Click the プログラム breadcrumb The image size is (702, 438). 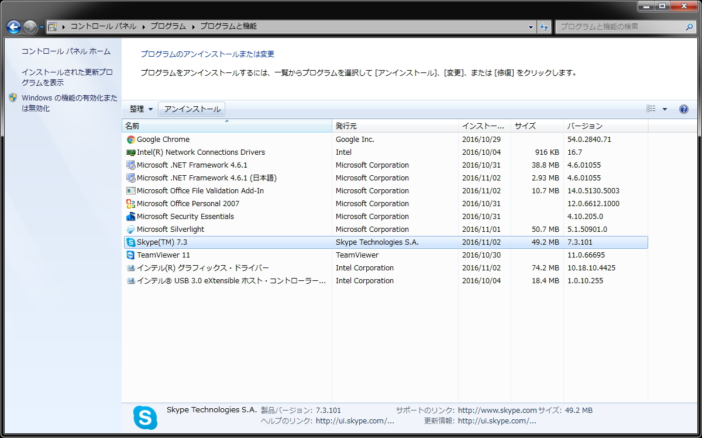point(168,27)
